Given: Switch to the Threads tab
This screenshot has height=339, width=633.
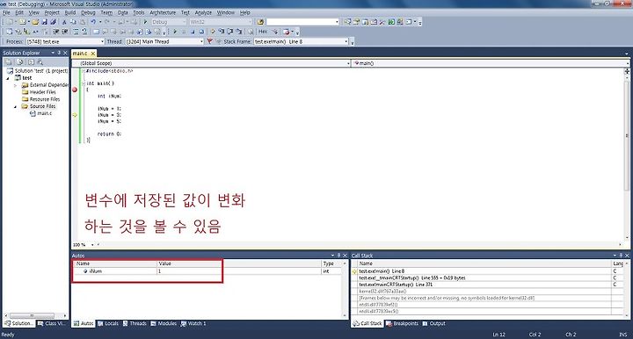Looking at the screenshot, I should pyautogui.click(x=135, y=323).
